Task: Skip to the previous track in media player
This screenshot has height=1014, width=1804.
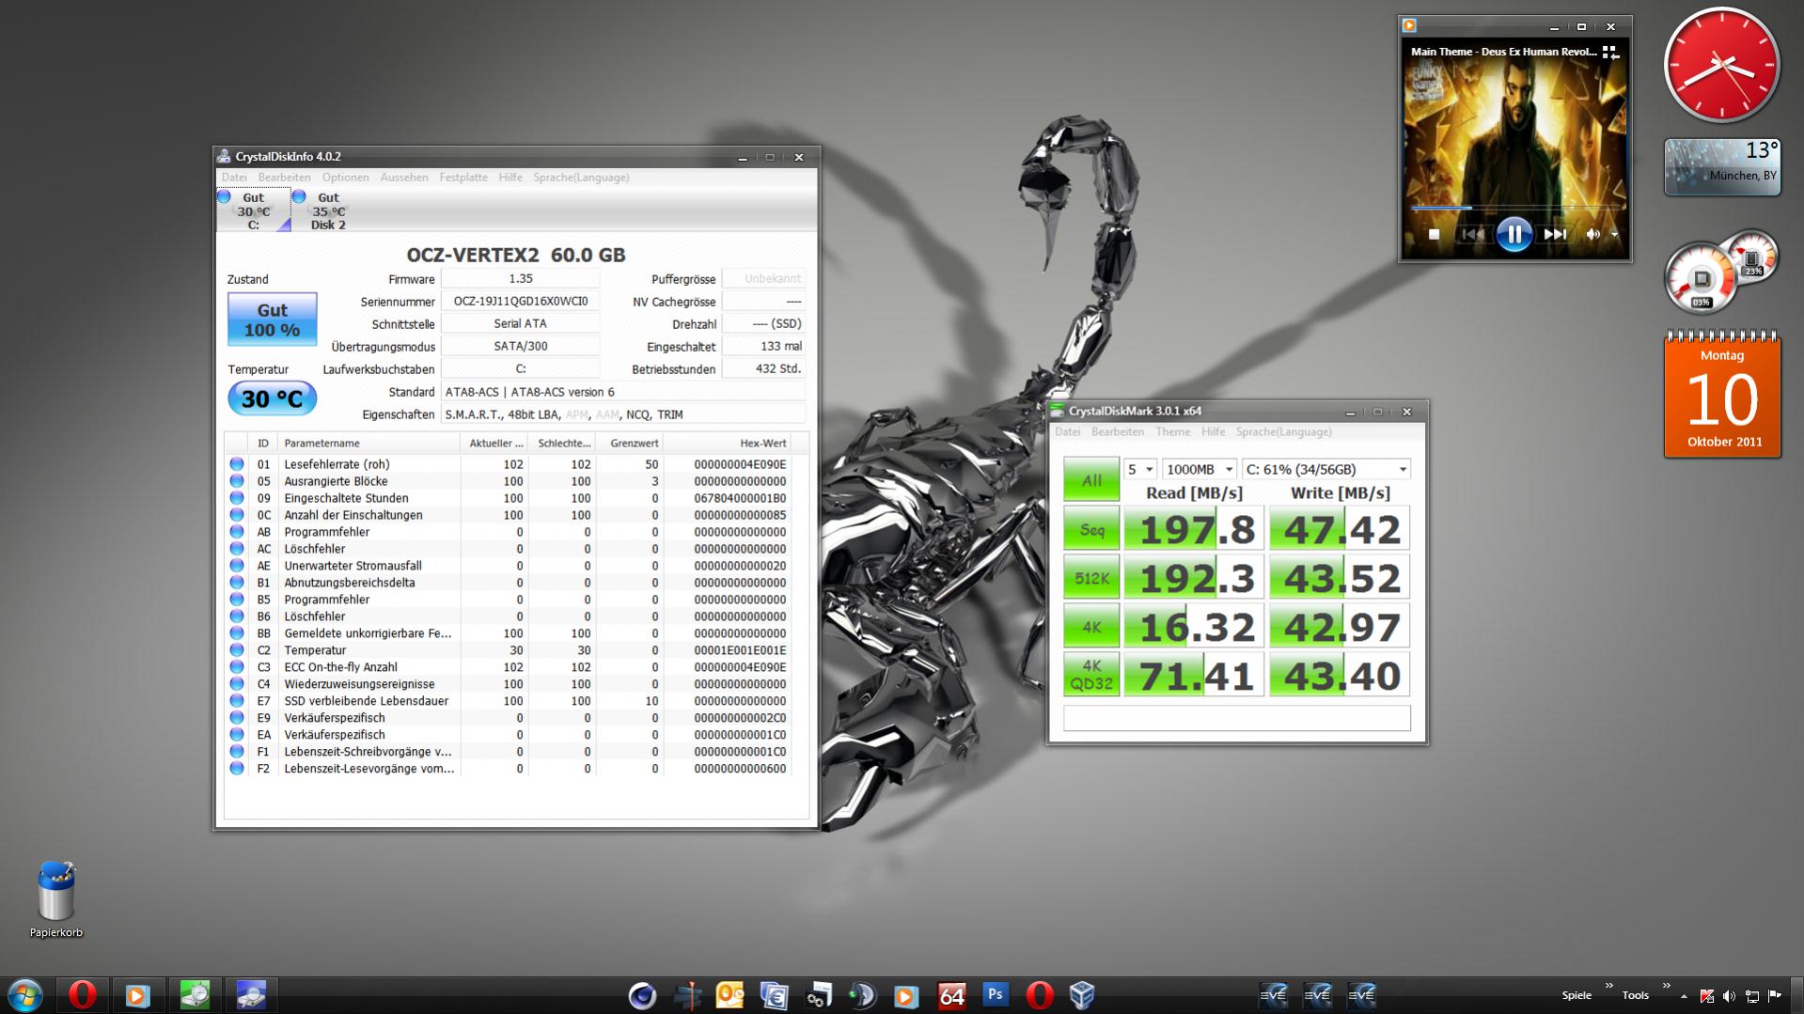Action: pos(1473,234)
